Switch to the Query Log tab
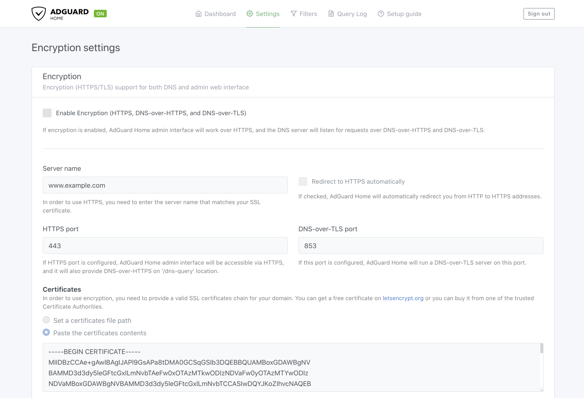This screenshot has width=584, height=398. [347, 14]
